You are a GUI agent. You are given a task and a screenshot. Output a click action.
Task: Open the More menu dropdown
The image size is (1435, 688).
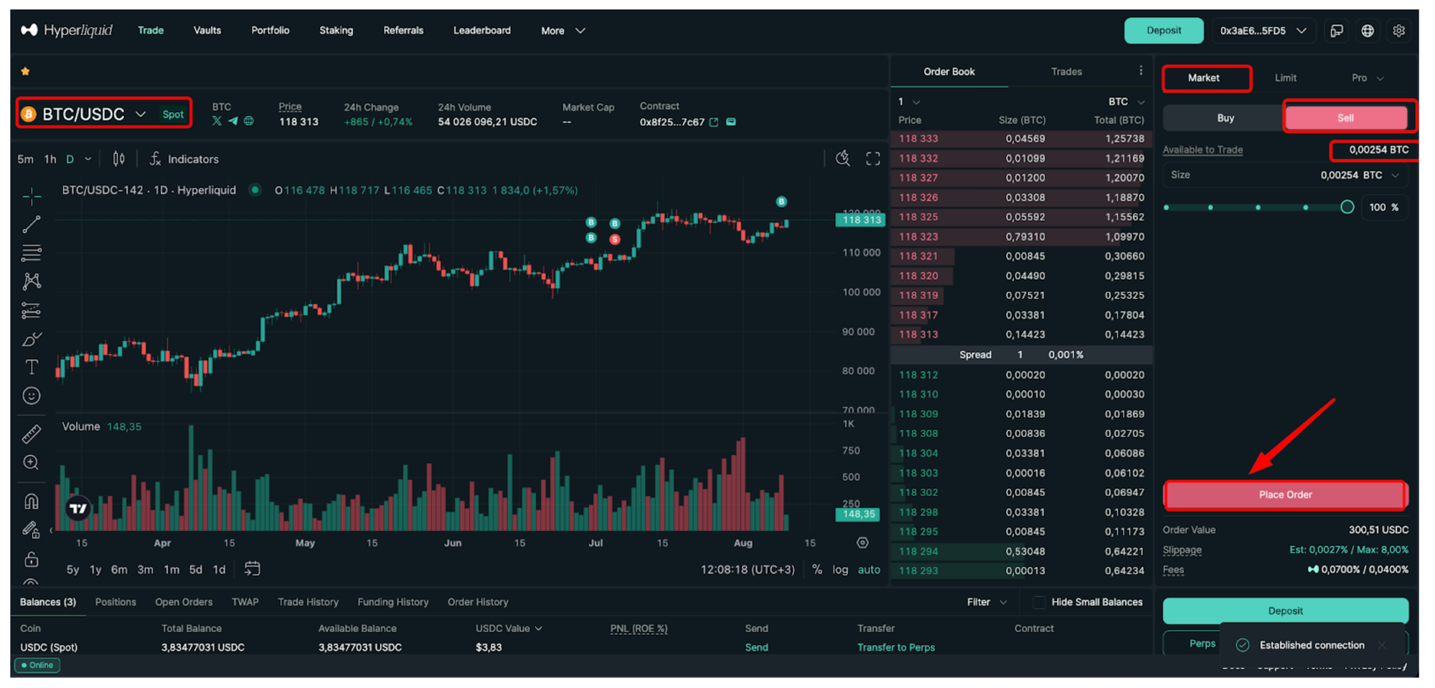(x=563, y=31)
